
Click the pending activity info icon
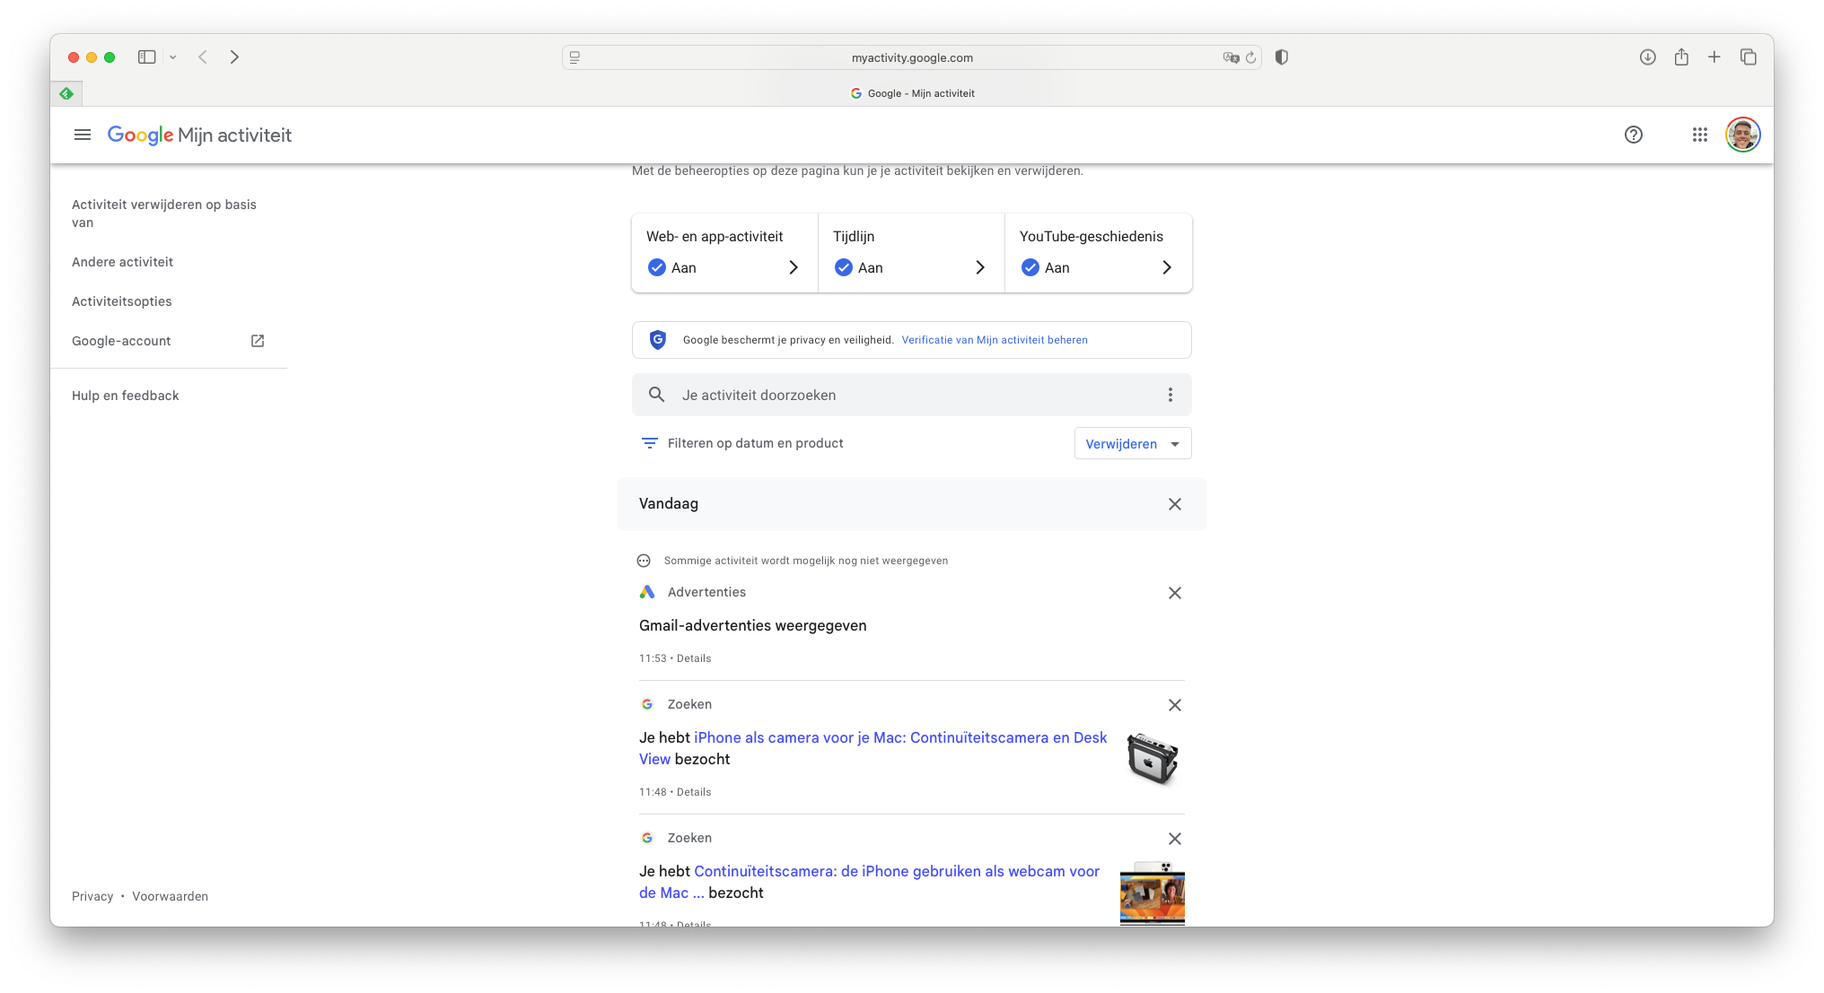coord(644,561)
